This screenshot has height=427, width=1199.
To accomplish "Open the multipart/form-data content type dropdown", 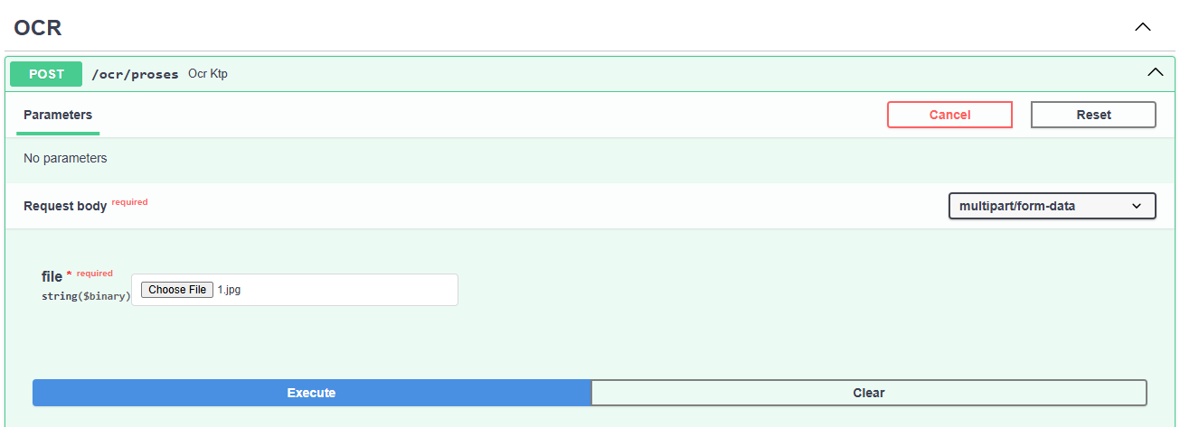I will click(x=1052, y=206).
